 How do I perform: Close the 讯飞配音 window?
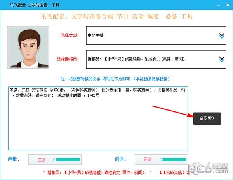tap(228, 5)
